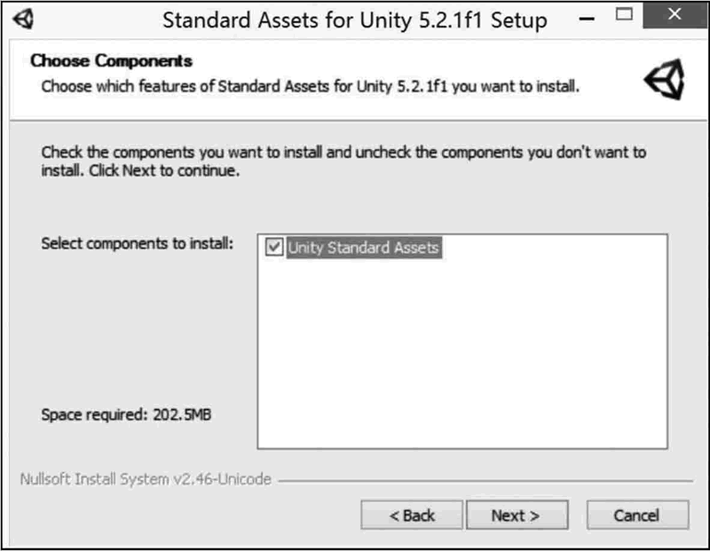710x551 pixels.
Task: Click the window title text in the title bar
Action: pos(354,20)
